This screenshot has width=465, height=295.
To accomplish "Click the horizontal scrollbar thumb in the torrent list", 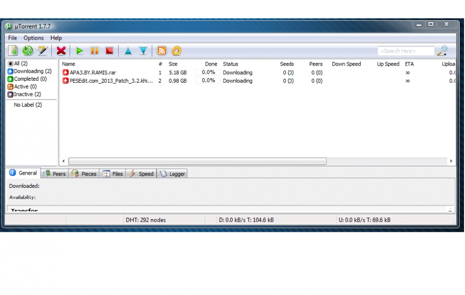I will tap(198, 161).
